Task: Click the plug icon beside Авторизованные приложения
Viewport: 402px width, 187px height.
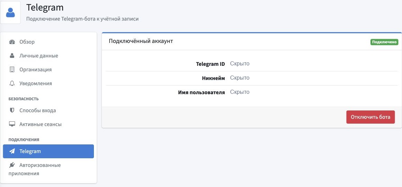Action: [12, 165]
